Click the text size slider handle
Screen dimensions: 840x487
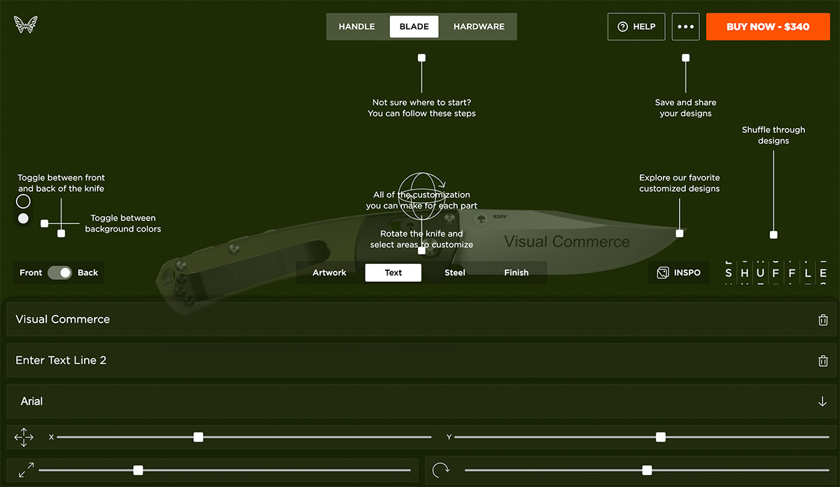pyautogui.click(x=138, y=470)
